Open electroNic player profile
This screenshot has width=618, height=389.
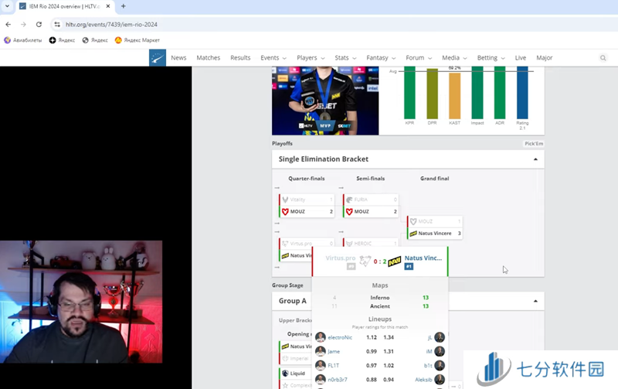[x=340, y=337]
